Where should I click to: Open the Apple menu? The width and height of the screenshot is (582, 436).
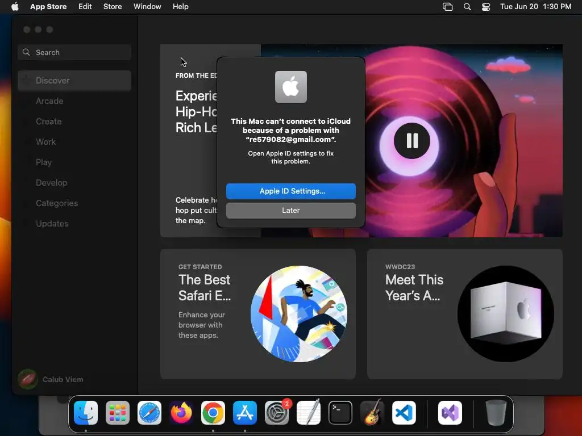15,7
